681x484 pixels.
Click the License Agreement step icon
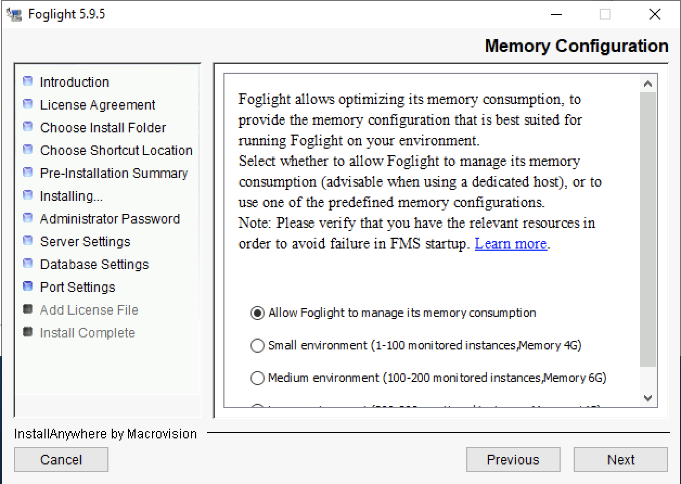(x=27, y=103)
